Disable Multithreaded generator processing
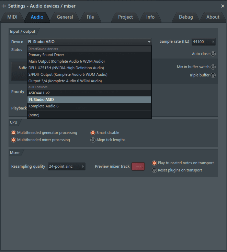227x252 pixels. (13, 133)
